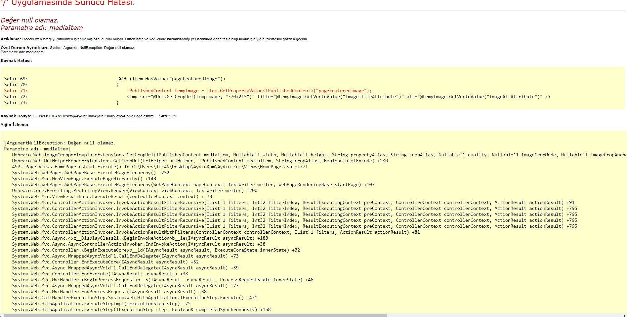This screenshot has width=627, height=317.
Task: Click the horizontal scrollbar thumb at bottom
Action: pos(195,315)
